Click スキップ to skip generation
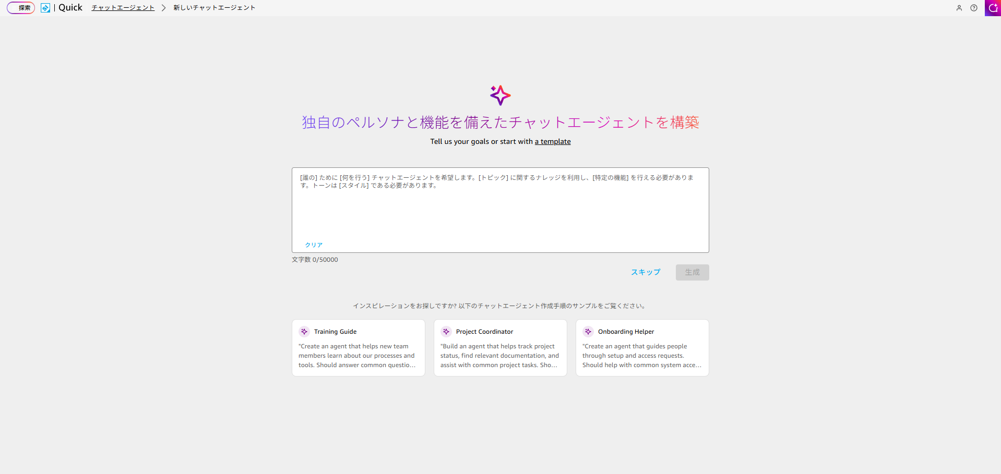 click(646, 272)
